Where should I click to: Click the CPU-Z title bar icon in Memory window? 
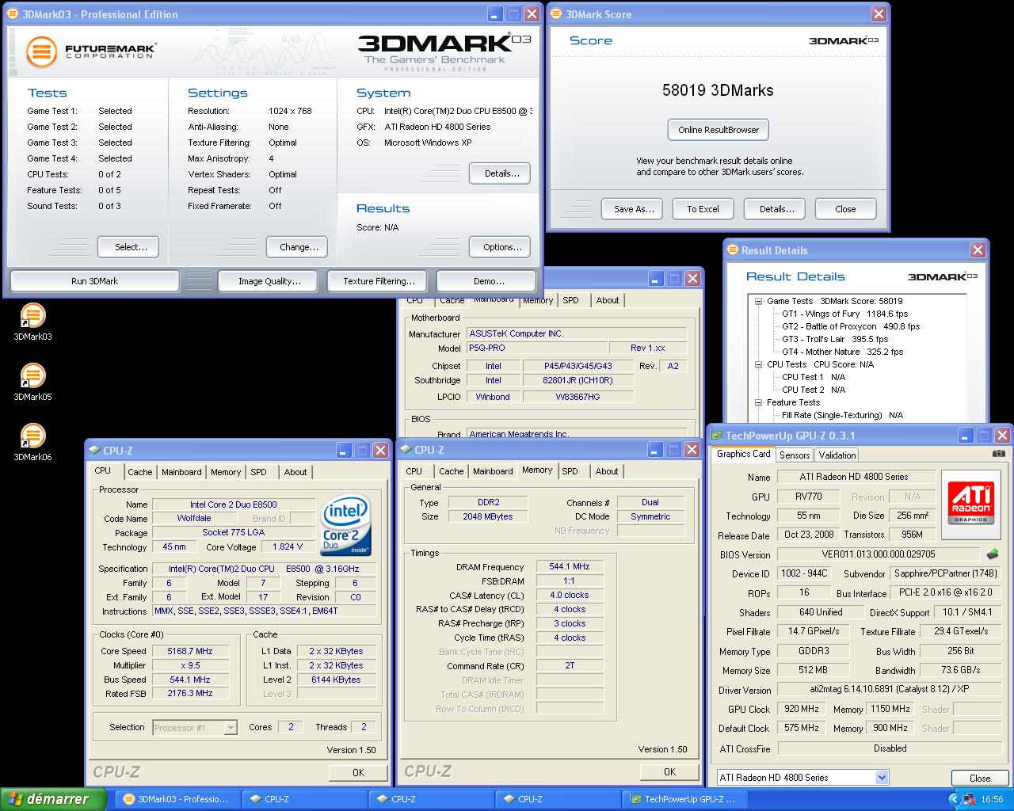(406, 449)
